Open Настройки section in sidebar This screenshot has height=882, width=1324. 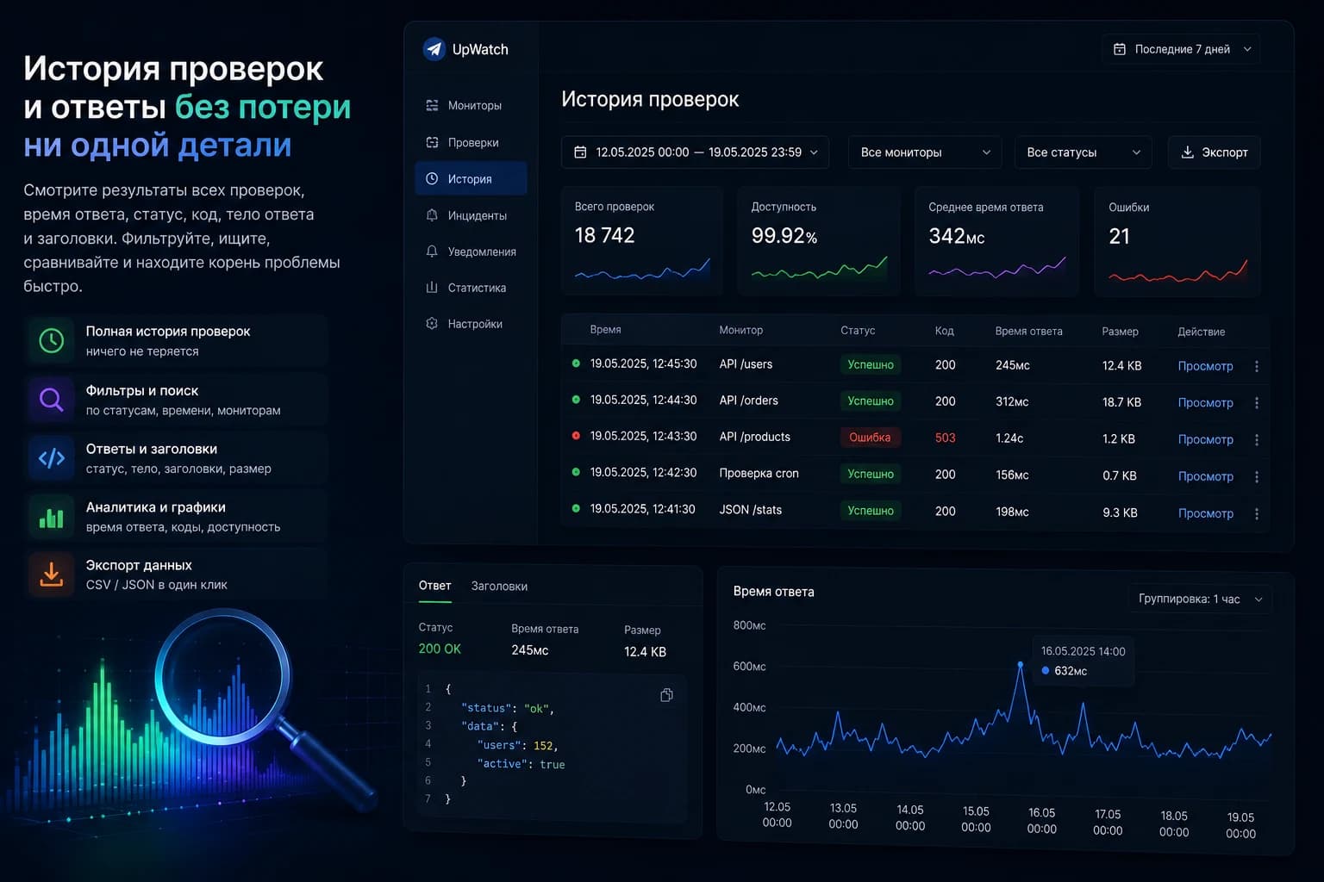471,324
